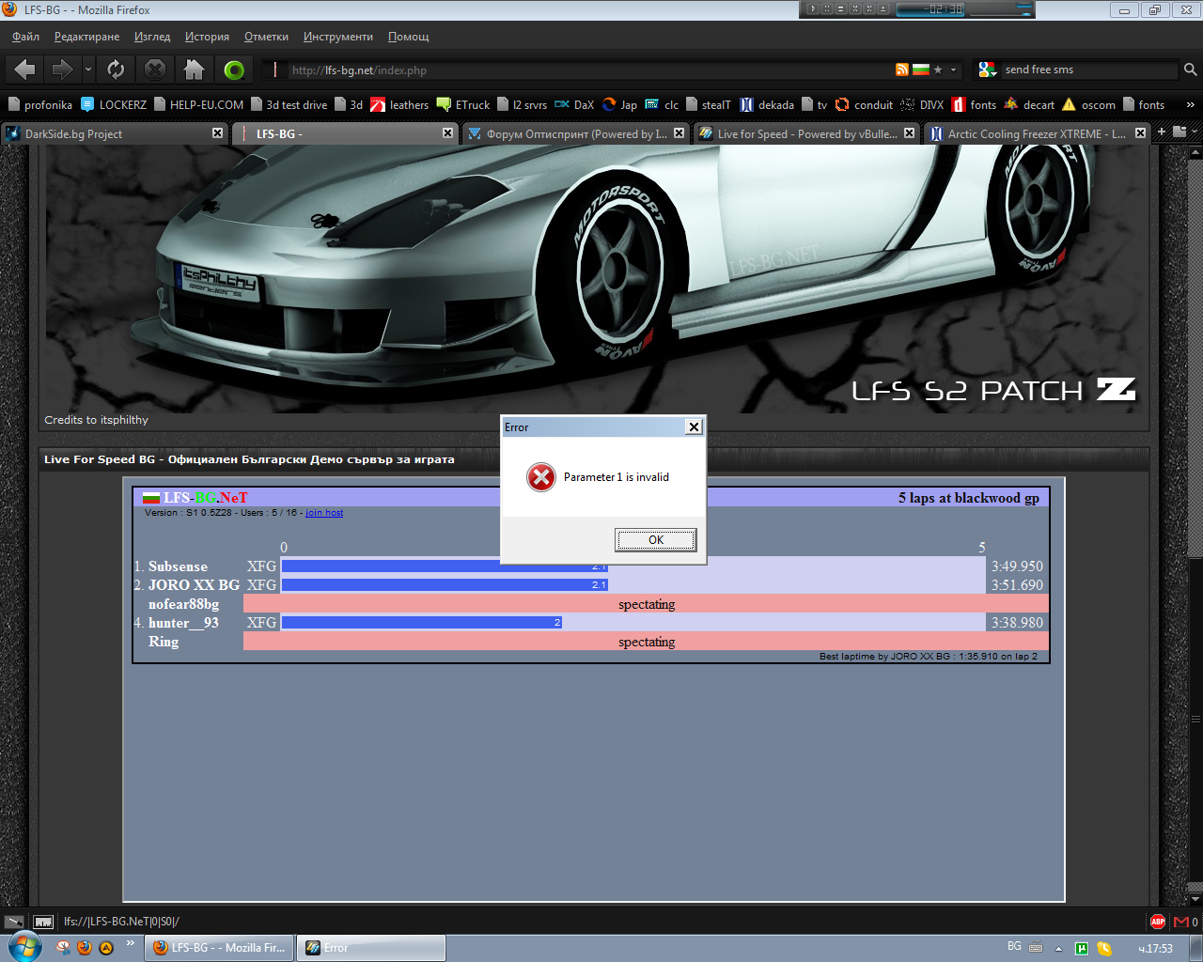This screenshot has width=1203, height=962.
Task: Close the DarkSide.bg Project tab
Action: 217,133
